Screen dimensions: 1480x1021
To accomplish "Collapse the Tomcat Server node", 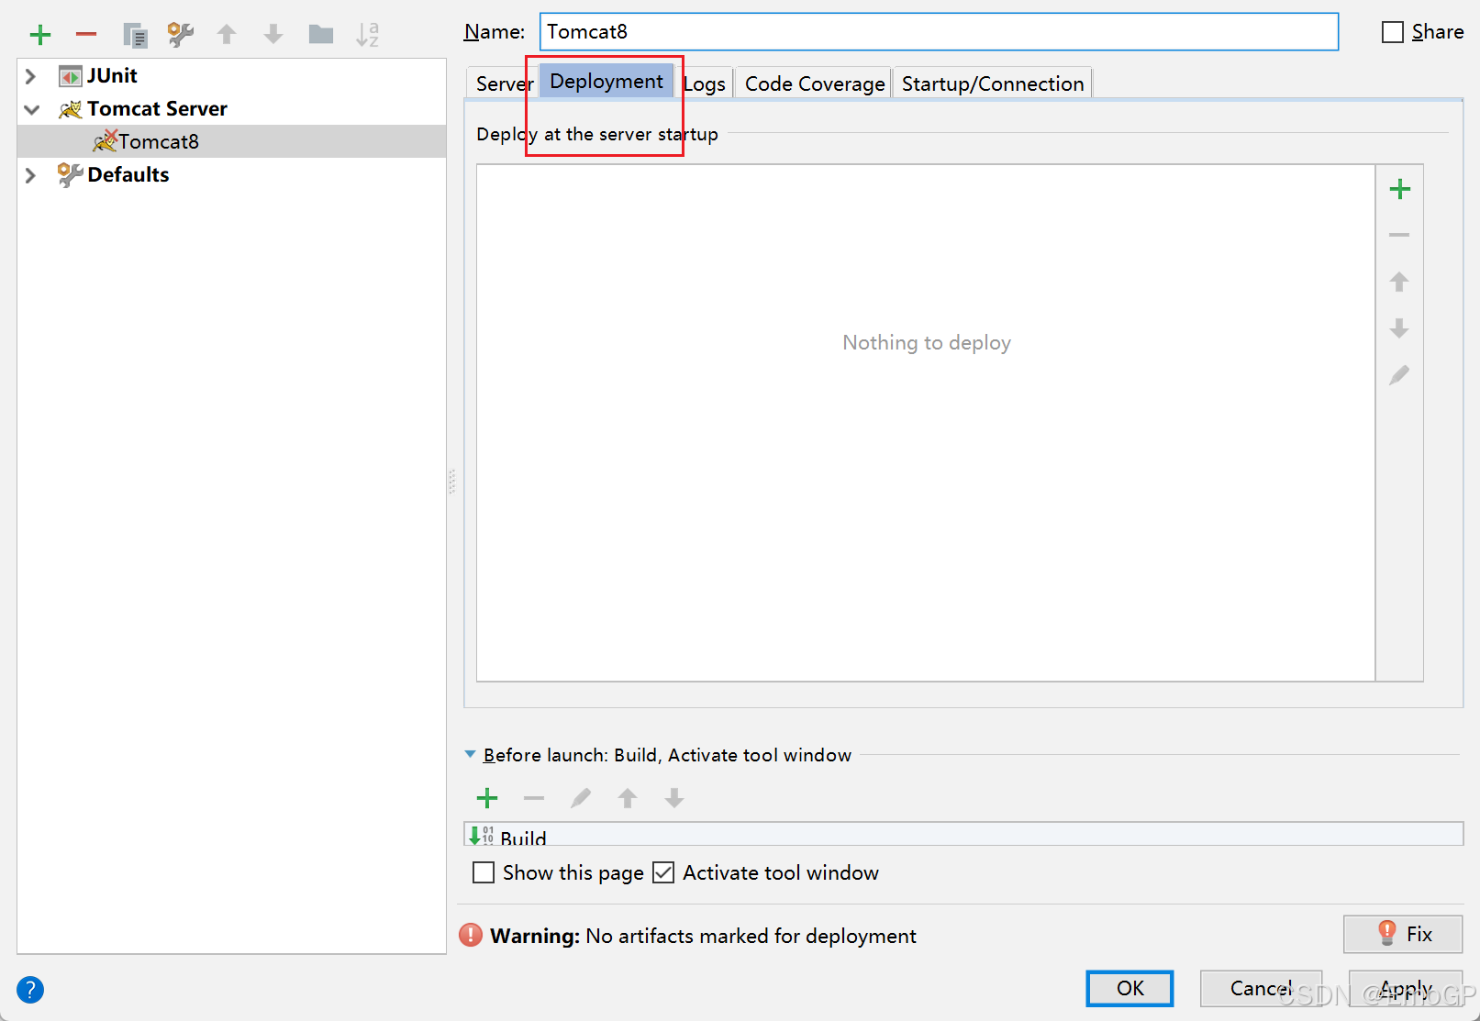I will pos(31,110).
